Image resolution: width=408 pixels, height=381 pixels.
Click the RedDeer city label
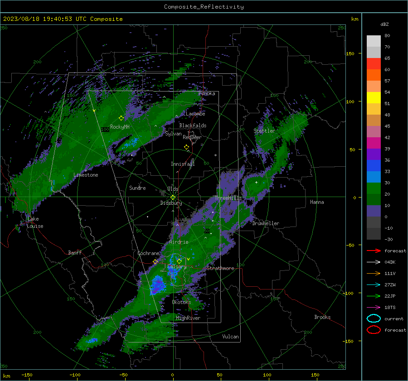point(192,137)
